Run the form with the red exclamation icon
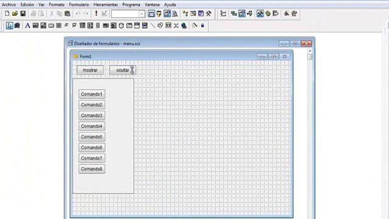Screen dimensions: 389x219 pyautogui.click(x=96, y=13)
